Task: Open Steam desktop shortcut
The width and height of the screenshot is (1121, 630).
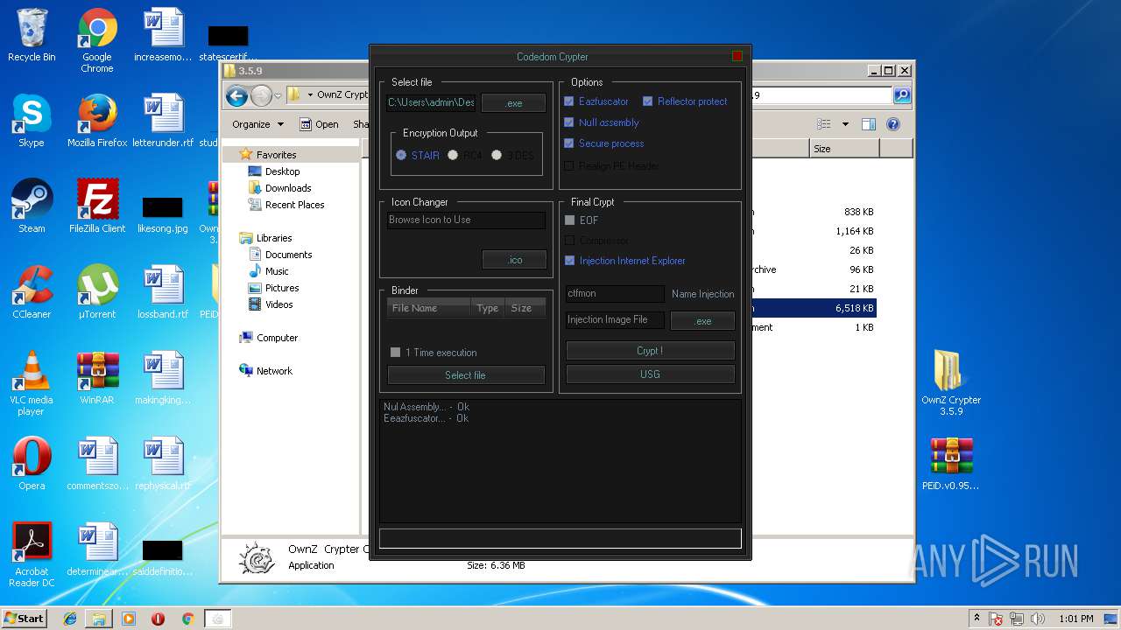Action: [x=32, y=206]
